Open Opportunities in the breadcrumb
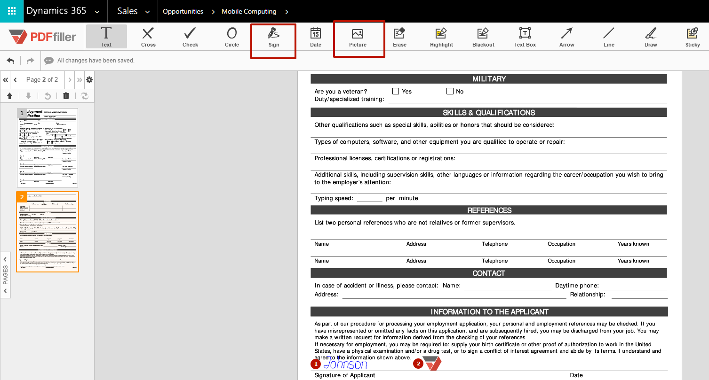This screenshot has height=380, width=709. [x=183, y=11]
